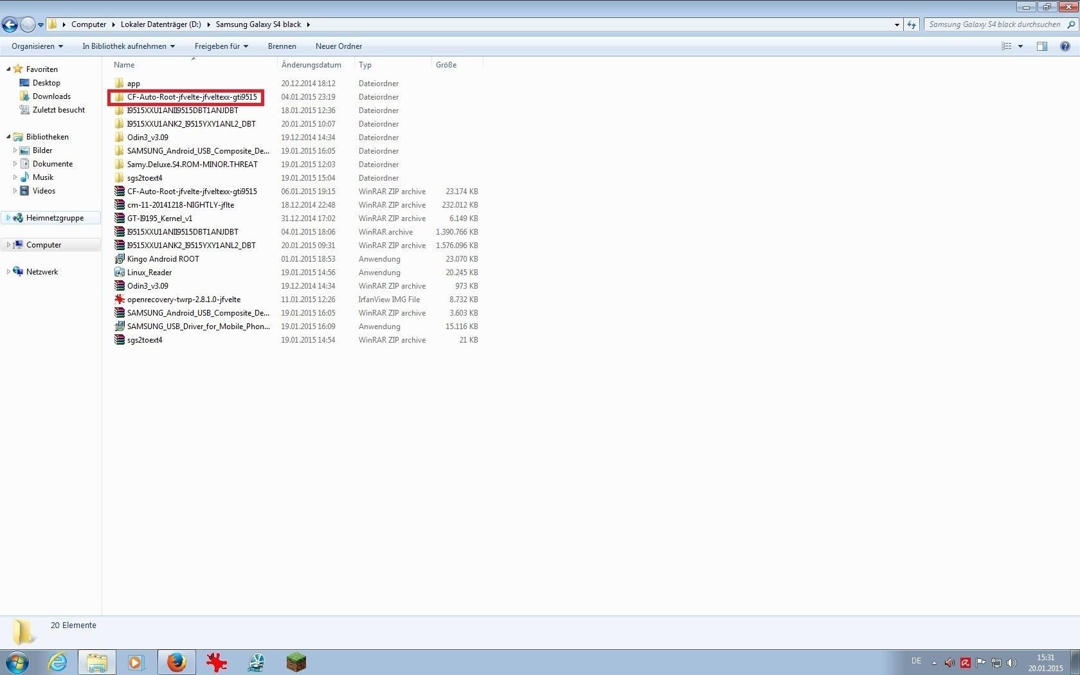The image size is (1080, 675).
Task: Select the GT-I9195_Kernel_v1 archive icon
Action: click(x=119, y=219)
